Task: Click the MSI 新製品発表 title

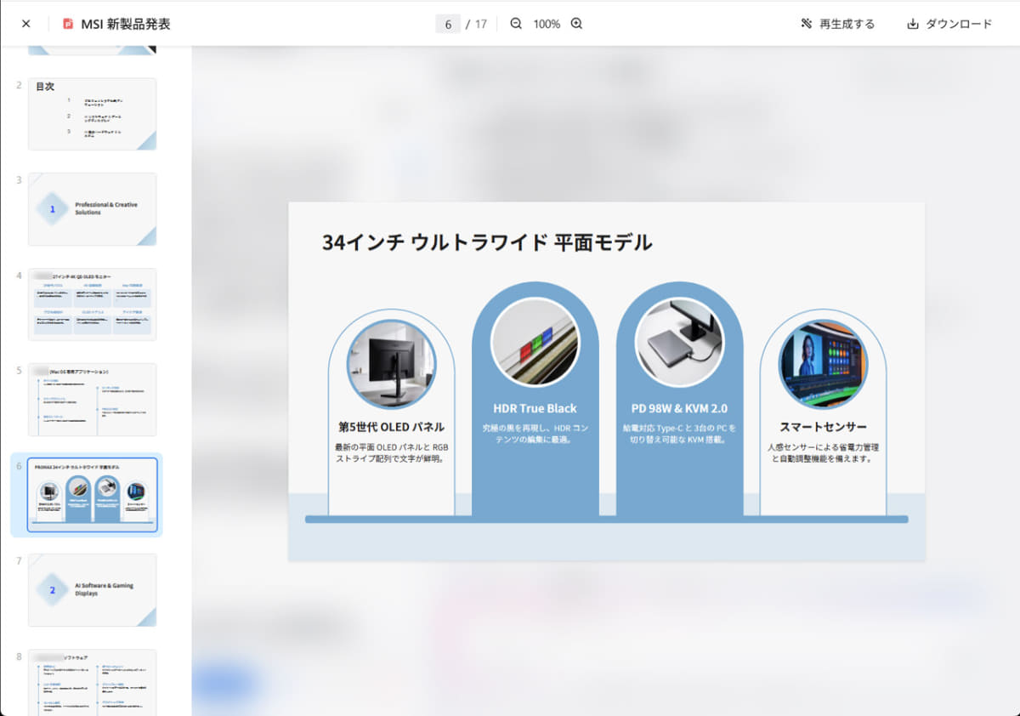Action: point(126,24)
